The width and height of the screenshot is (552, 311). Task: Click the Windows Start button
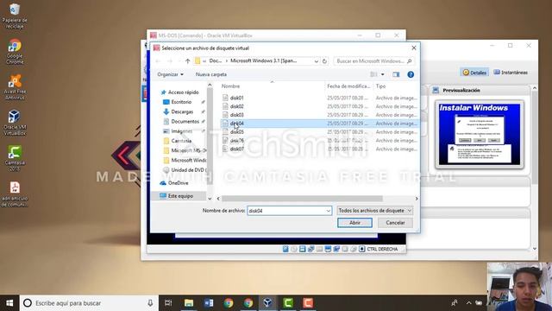tap(9, 303)
